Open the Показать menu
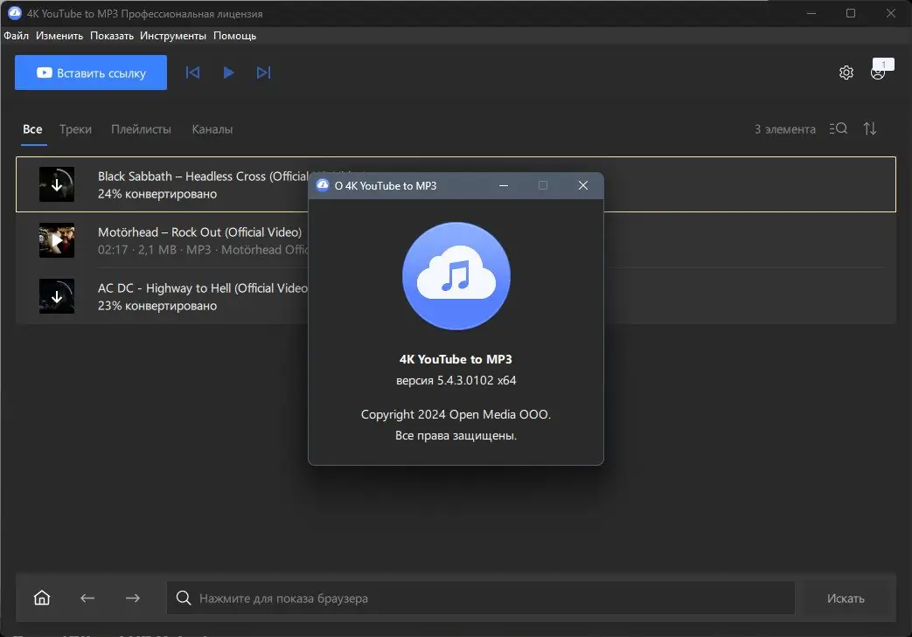 [112, 36]
